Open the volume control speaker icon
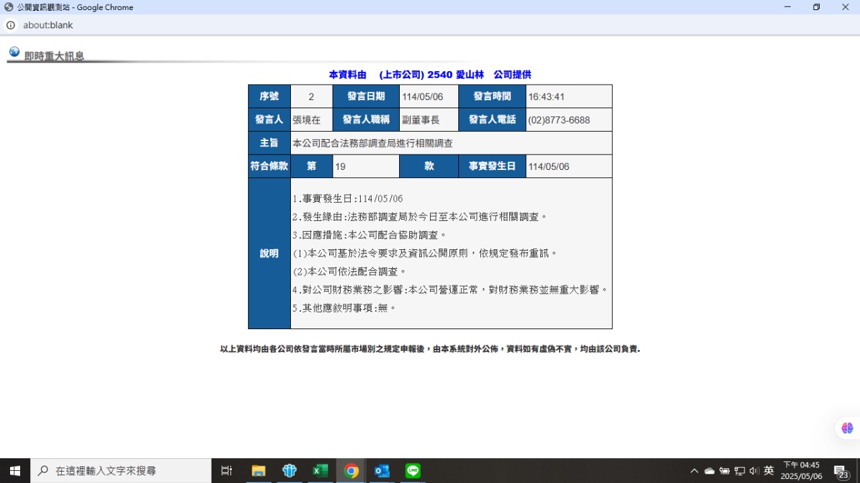Viewport: 860px width, 483px height. [x=754, y=471]
